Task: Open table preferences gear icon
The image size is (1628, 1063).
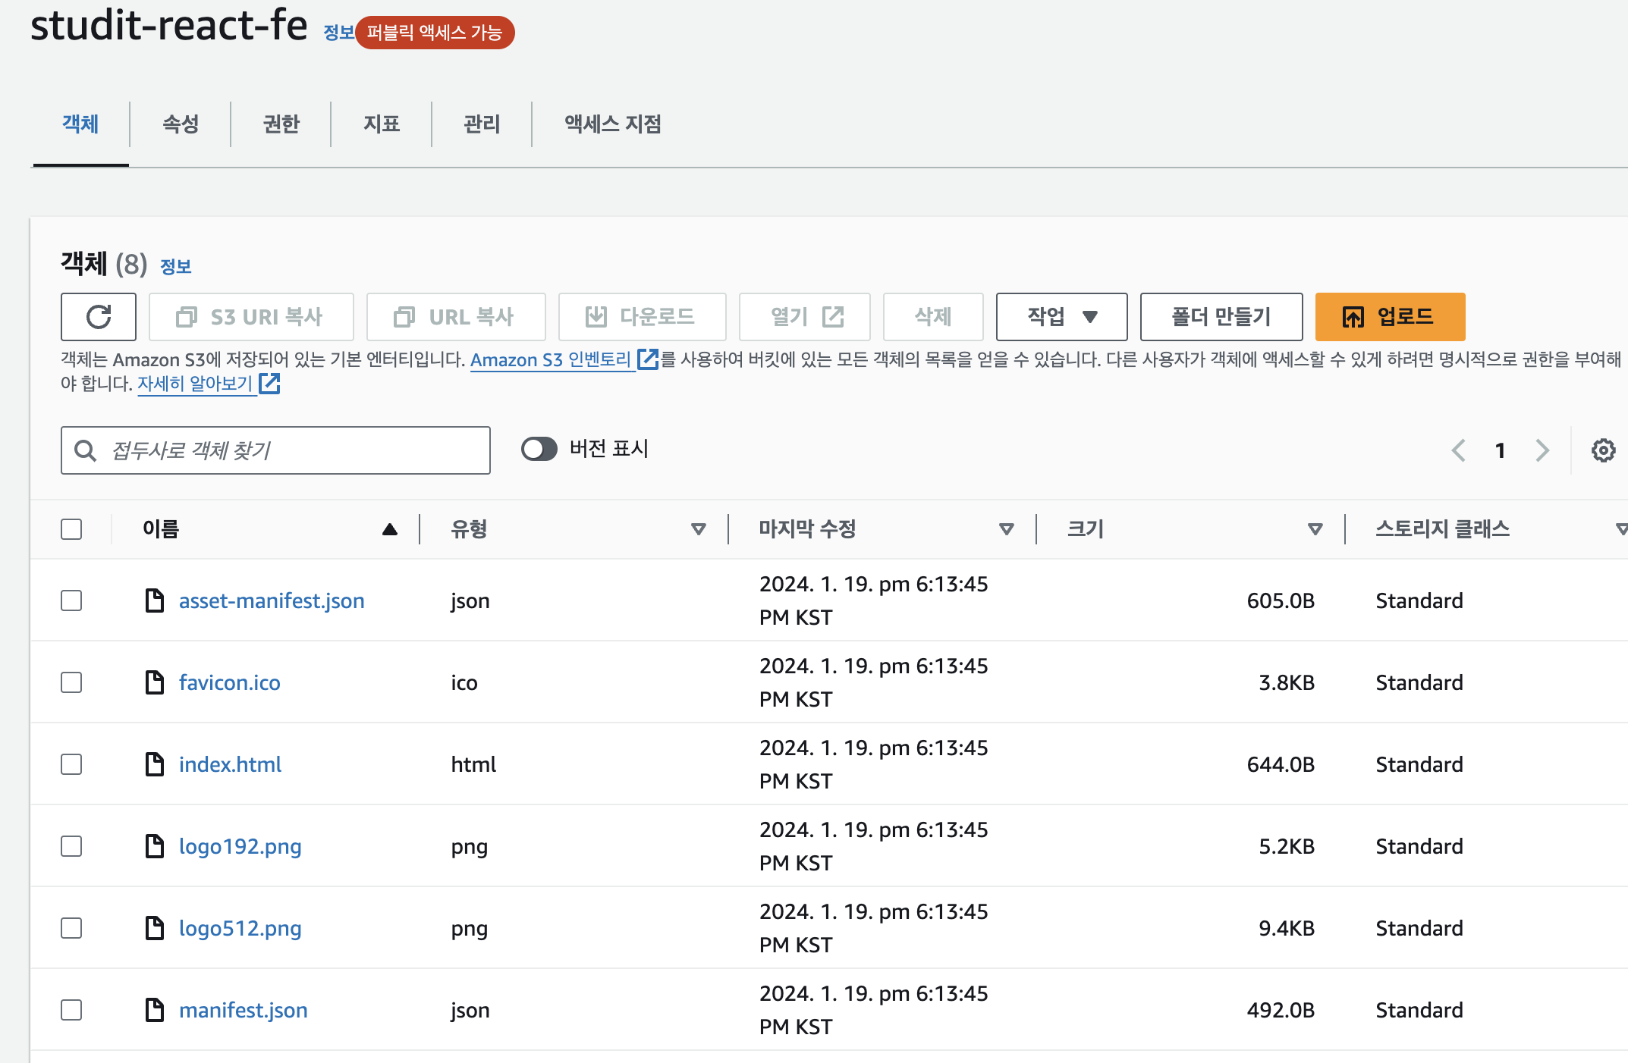Action: 1603,450
